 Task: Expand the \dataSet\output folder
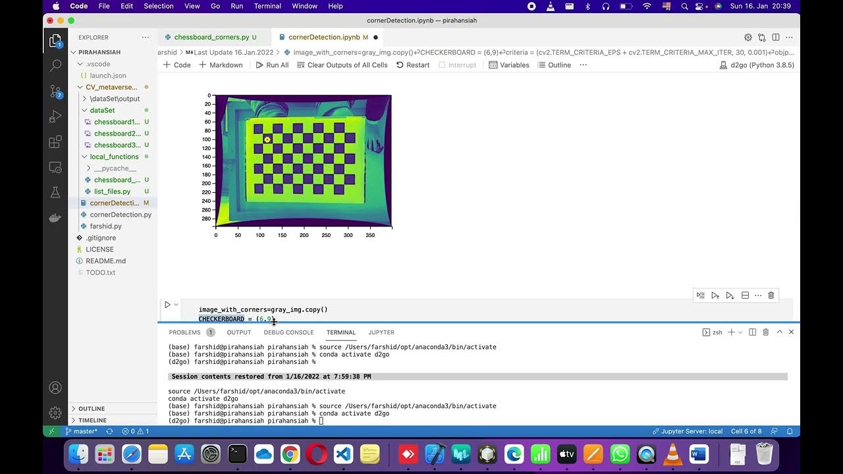click(115, 99)
